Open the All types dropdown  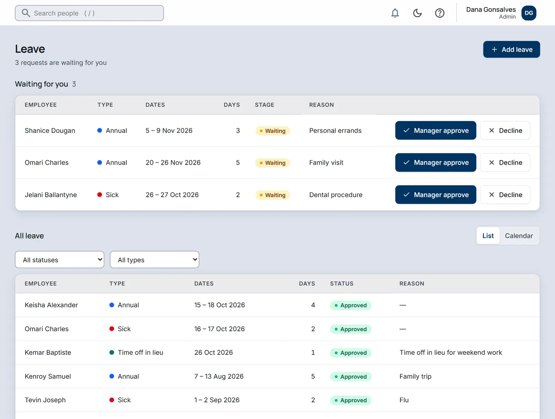click(154, 260)
